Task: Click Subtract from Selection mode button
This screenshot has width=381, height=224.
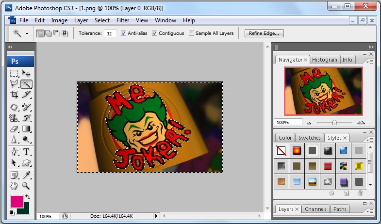Action: (x=57, y=33)
